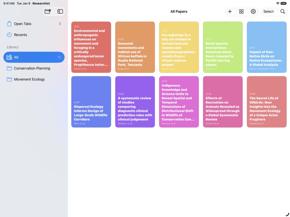Click the books icon next to All
The height and width of the screenshot is (217, 290).
point(9,57)
